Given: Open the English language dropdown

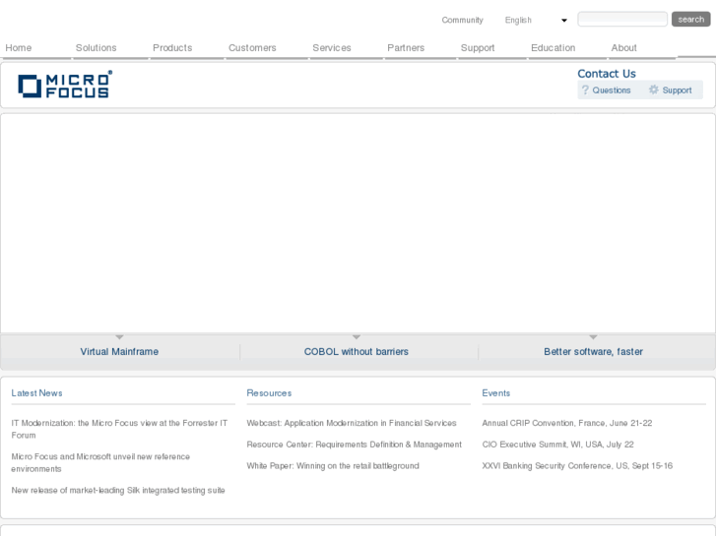Looking at the screenshot, I should (536, 20).
